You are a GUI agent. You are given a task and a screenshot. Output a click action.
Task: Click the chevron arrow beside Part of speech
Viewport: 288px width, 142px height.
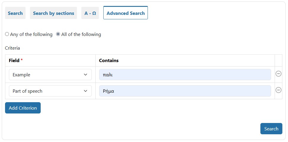tap(86, 91)
